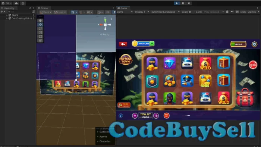Select the Transform tool in Scene toolbar

[x=40, y=41]
